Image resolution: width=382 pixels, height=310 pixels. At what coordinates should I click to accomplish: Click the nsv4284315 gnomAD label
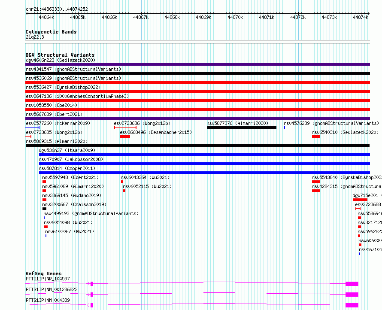pos(347,186)
